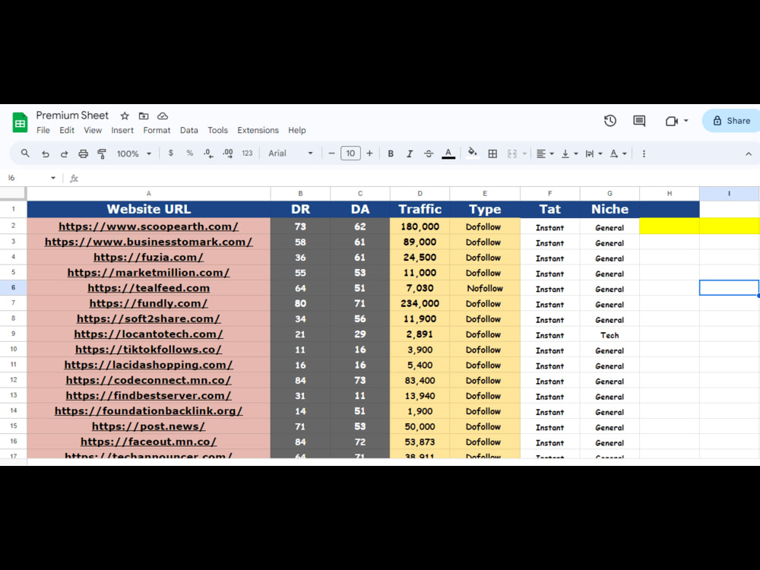Open the Data menu
Viewport: 760px width, 570px height.
[x=189, y=130]
